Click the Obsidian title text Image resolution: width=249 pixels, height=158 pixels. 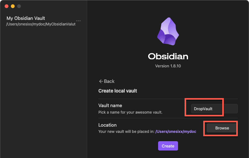[168, 56]
